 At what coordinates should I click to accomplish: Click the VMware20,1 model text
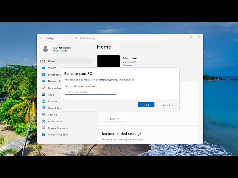click(x=129, y=62)
